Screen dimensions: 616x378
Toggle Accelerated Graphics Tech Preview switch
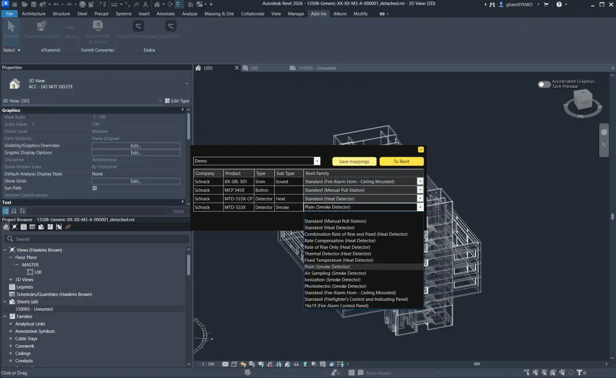pyautogui.click(x=544, y=84)
